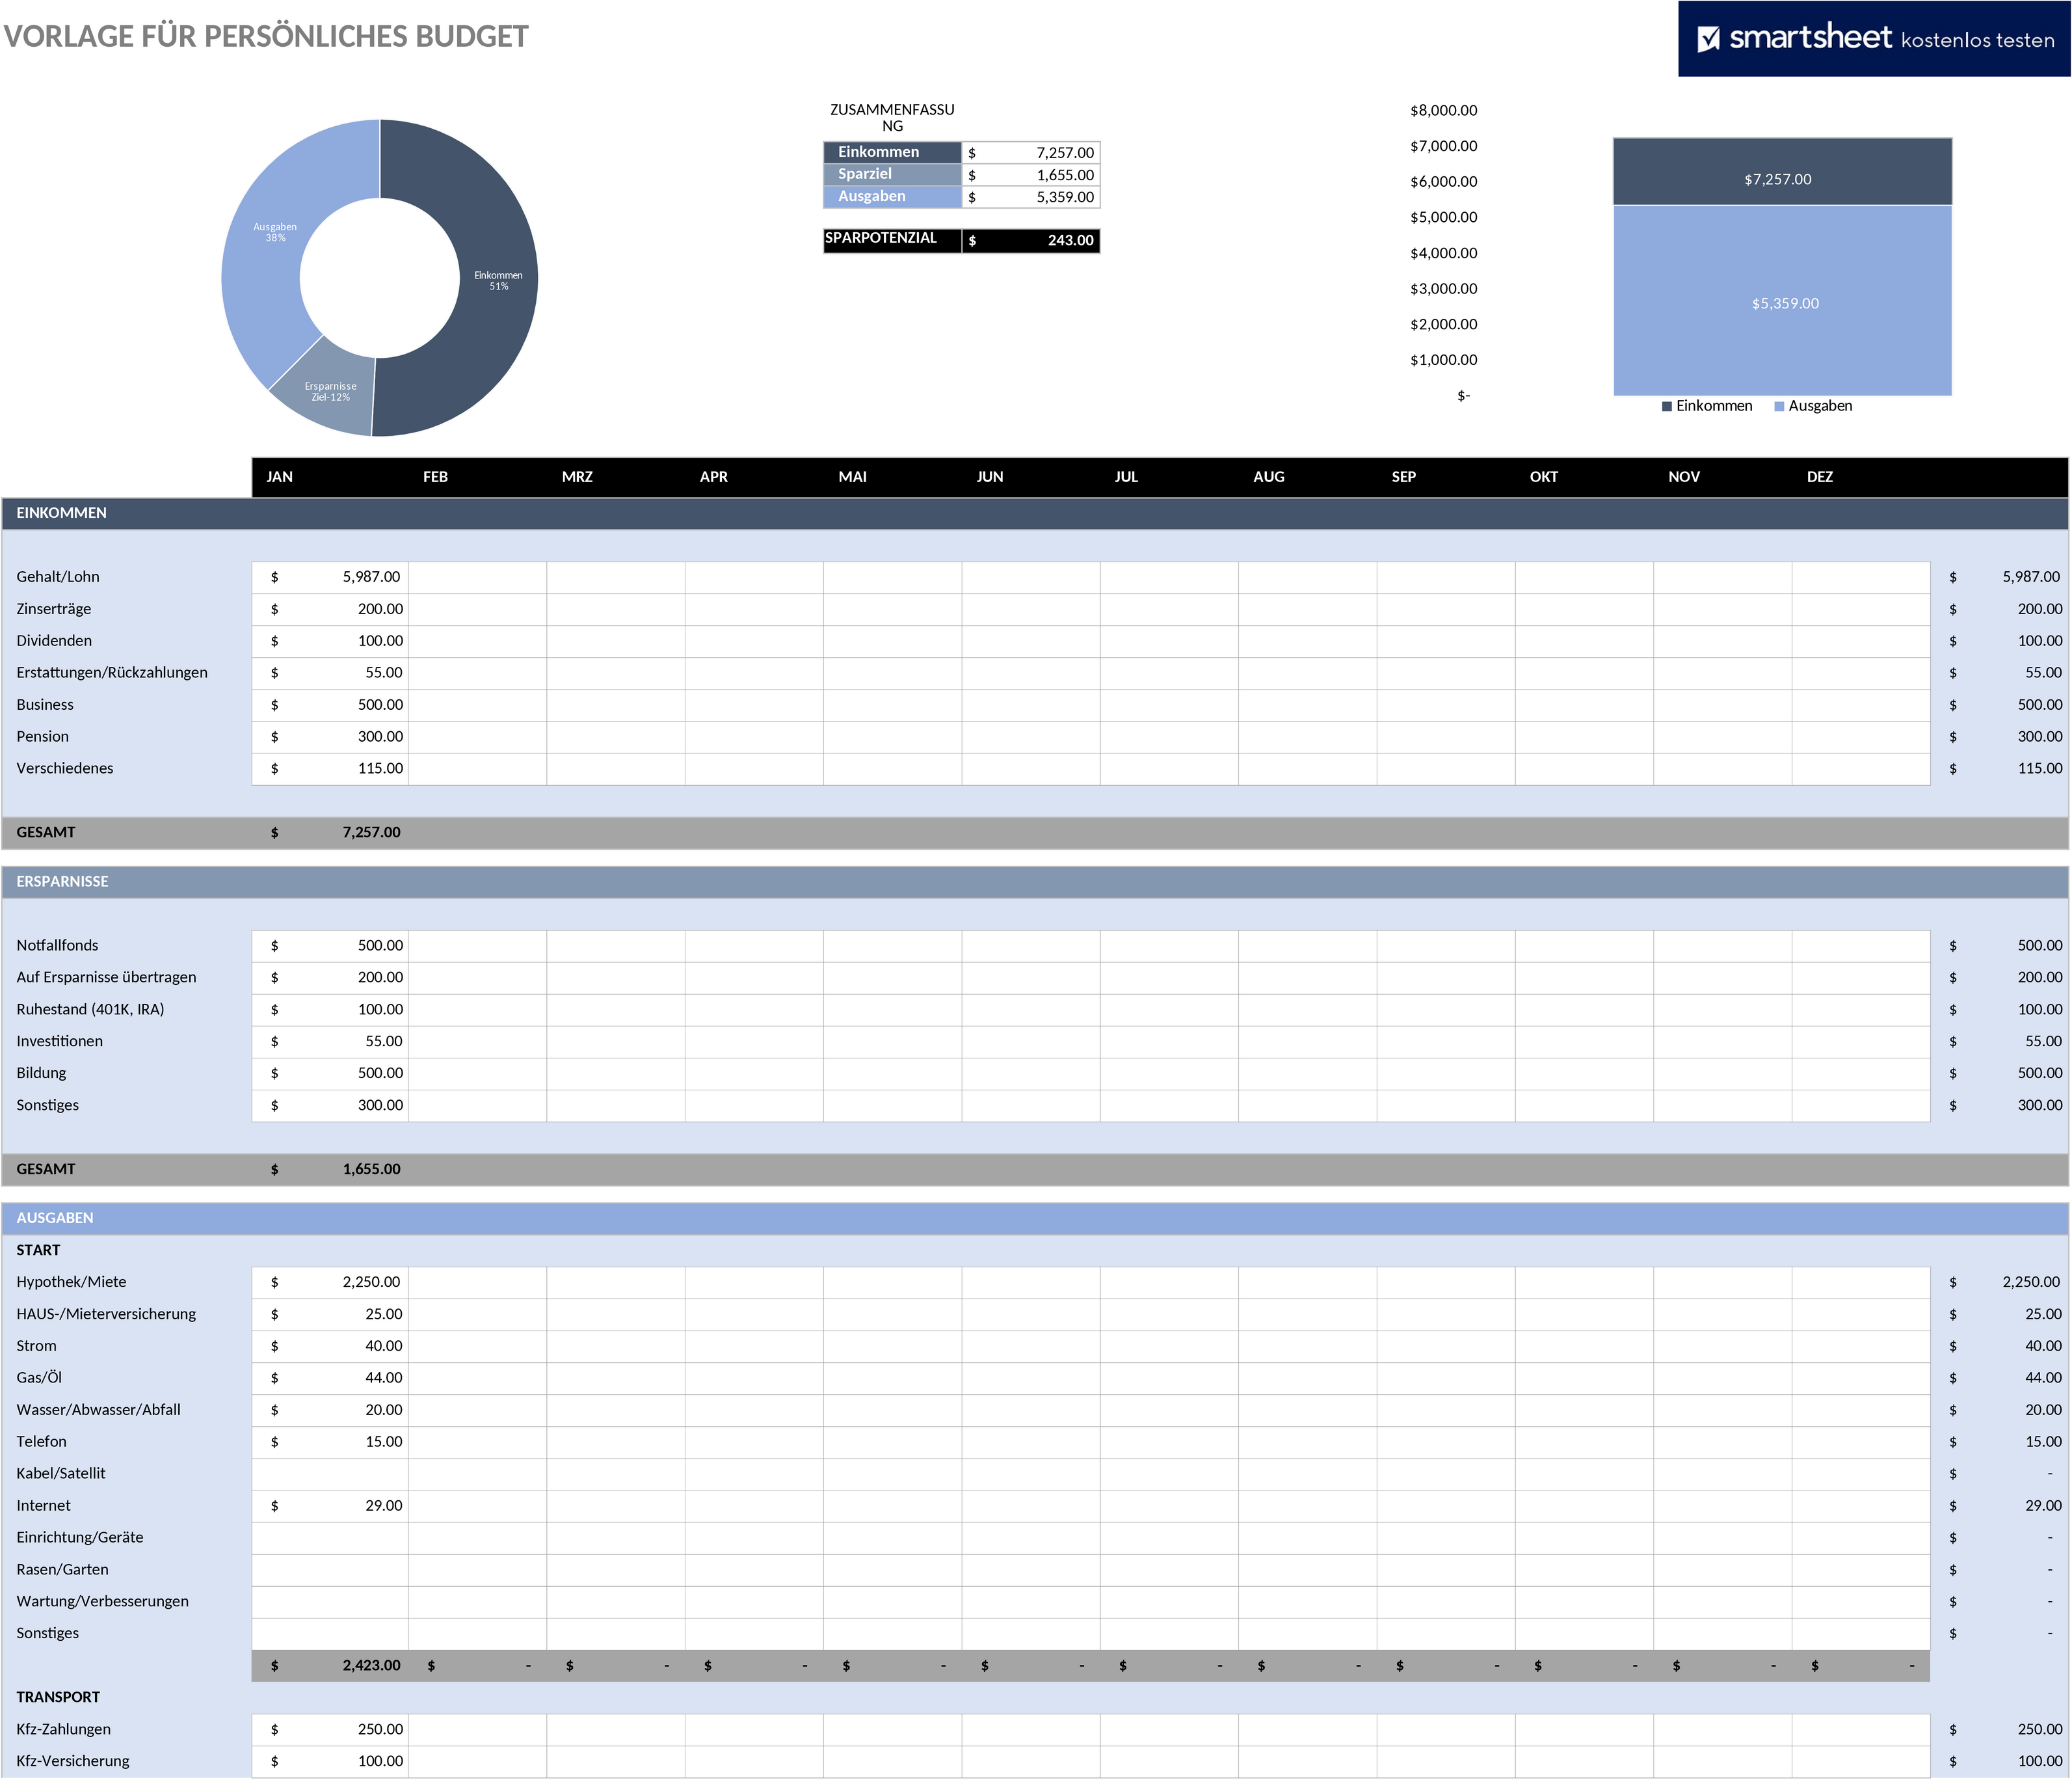Click the ERSPARNISSE section header
The height and width of the screenshot is (1780, 2072).
pos(1035,882)
